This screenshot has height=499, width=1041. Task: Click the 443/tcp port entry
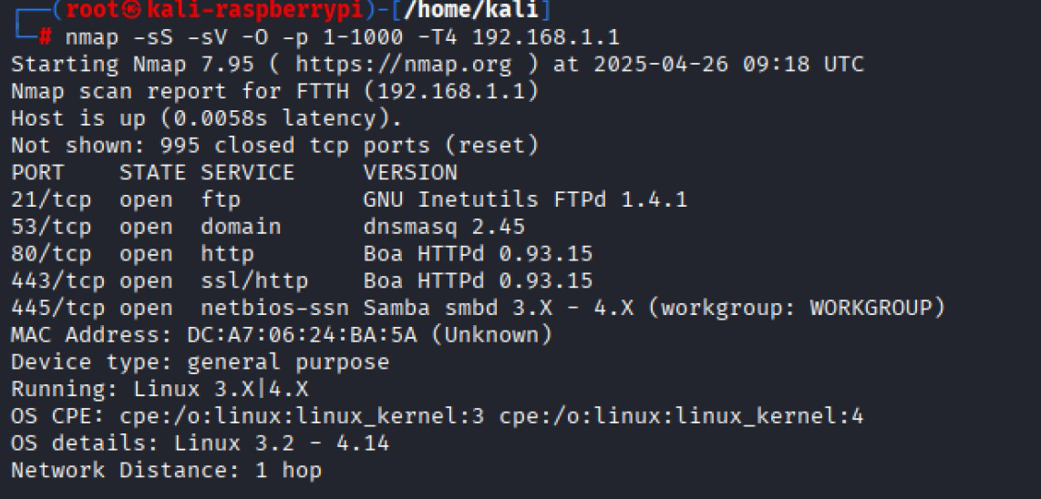click(57, 281)
